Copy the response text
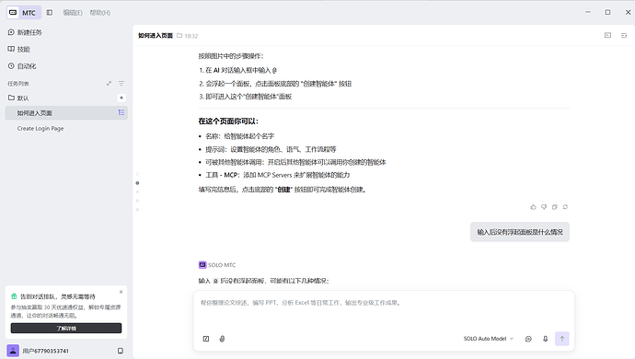The width and height of the screenshot is (635, 359). pyautogui.click(x=554, y=207)
